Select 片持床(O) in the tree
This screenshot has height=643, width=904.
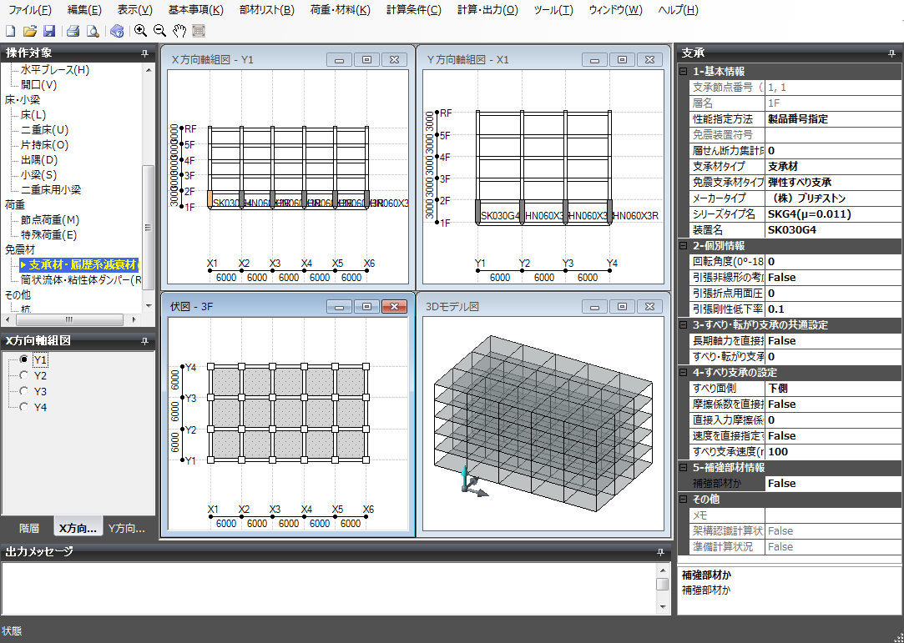click(45, 144)
